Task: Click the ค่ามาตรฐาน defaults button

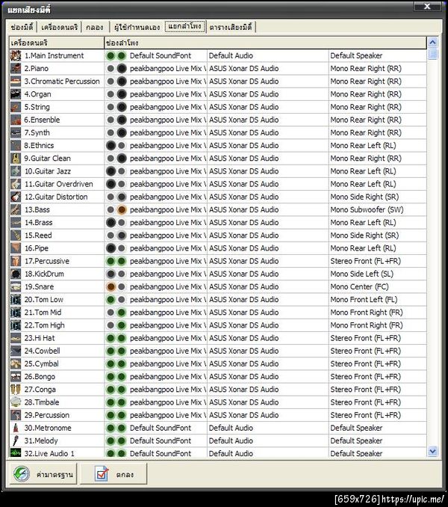Action: coord(43,473)
